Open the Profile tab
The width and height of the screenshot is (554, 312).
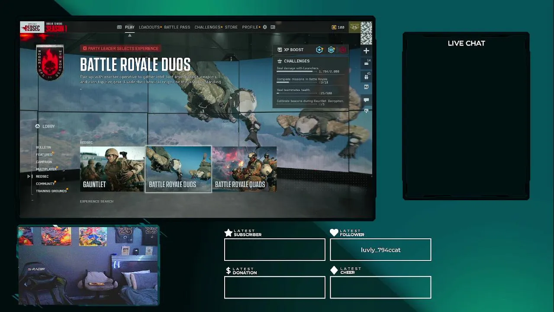[250, 27]
